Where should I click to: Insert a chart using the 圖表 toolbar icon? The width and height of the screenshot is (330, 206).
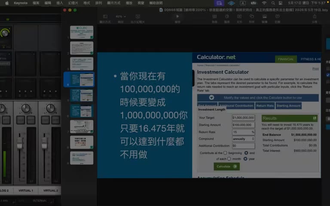[227, 16]
